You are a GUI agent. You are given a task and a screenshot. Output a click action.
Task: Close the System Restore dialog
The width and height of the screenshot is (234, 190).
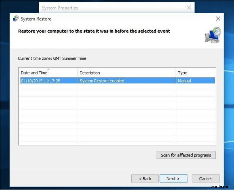point(218,19)
